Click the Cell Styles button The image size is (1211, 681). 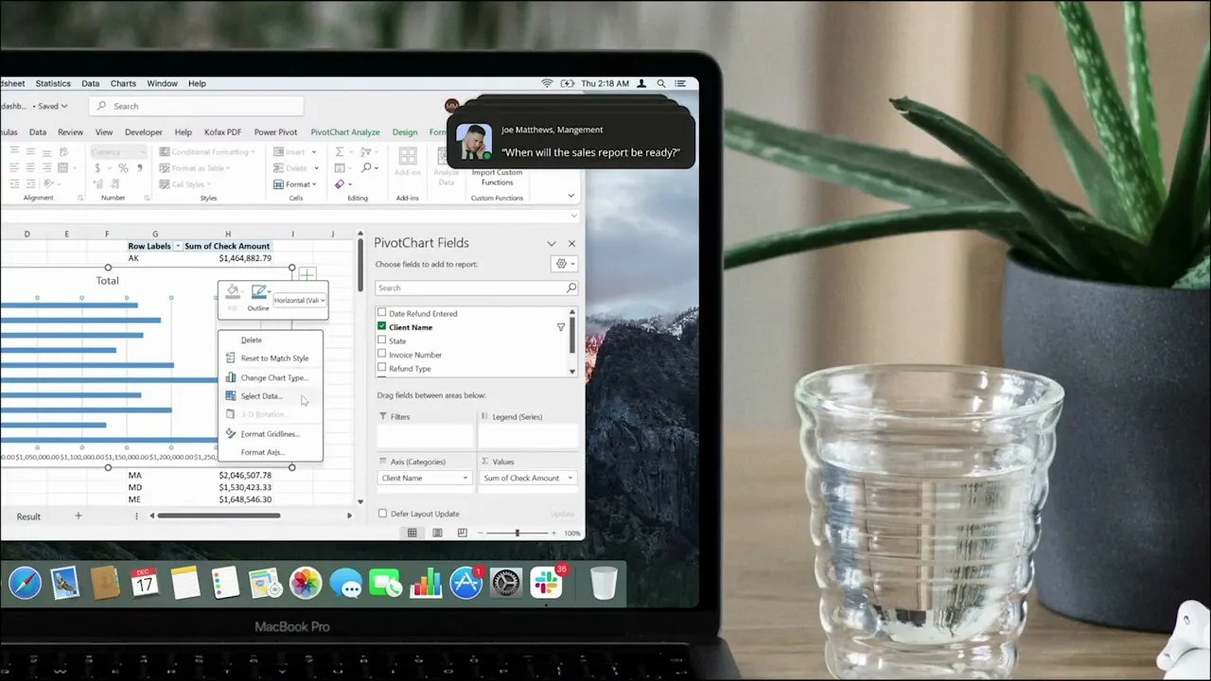(x=187, y=184)
